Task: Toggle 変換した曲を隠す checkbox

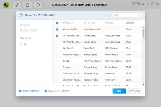Action: pyautogui.click(x=20, y=91)
